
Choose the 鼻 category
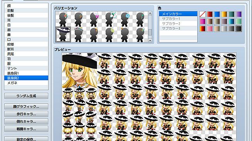(x=26, y=35)
